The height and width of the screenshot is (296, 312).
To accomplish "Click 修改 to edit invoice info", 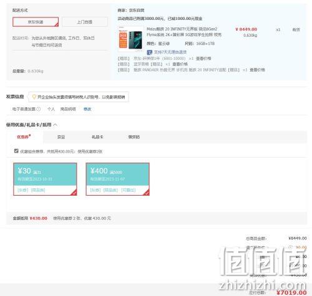I will point(87,109).
